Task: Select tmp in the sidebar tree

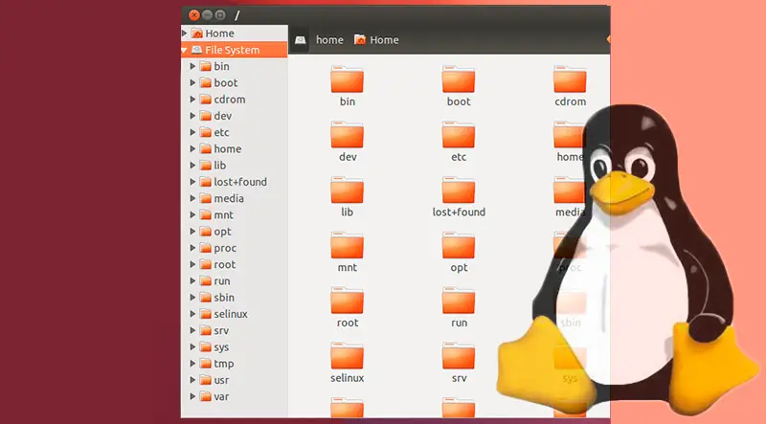Action: tap(224, 364)
